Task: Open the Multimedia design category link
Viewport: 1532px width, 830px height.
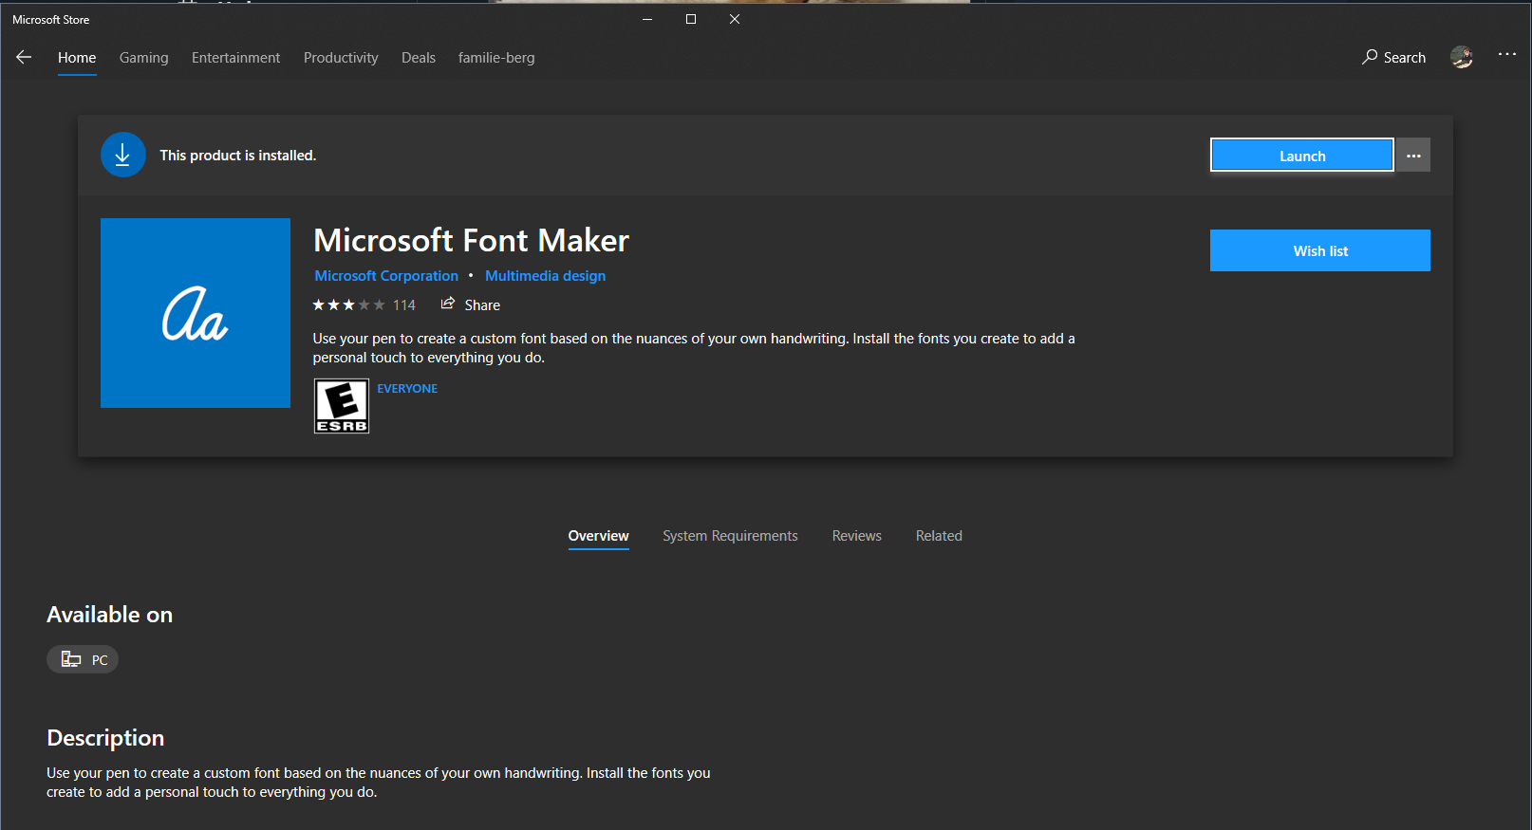Action: [x=545, y=276]
